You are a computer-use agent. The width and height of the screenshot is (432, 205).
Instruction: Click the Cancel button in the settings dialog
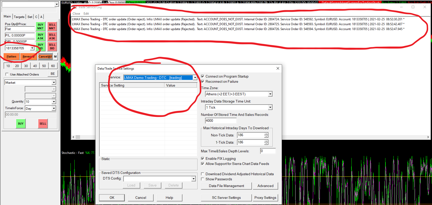pyautogui.click(x=141, y=198)
